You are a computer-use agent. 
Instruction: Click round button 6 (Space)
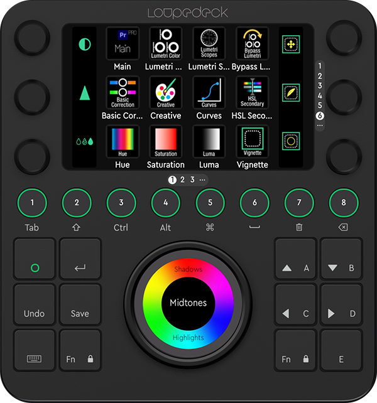[x=254, y=203]
